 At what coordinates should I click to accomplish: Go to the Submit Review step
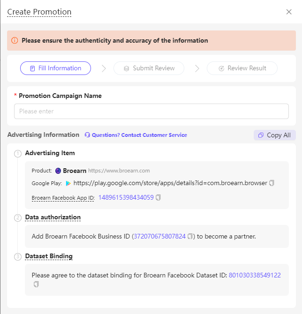(x=149, y=68)
